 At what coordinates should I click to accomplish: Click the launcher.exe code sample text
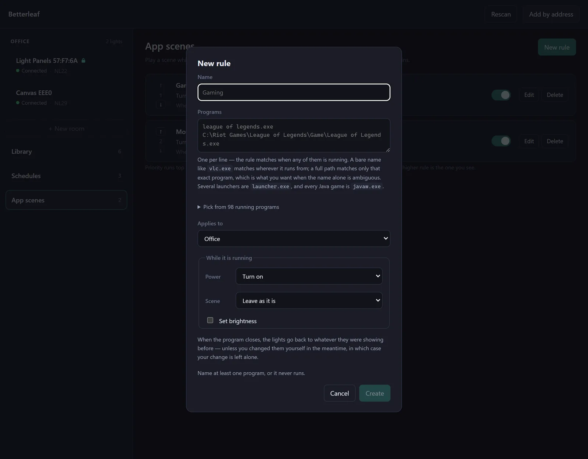(270, 187)
